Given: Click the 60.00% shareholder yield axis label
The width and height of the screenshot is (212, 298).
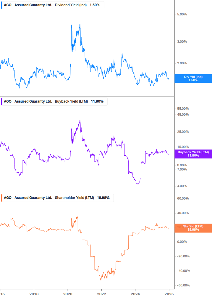Looking at the screenshot, I should (x=183, y=199).
